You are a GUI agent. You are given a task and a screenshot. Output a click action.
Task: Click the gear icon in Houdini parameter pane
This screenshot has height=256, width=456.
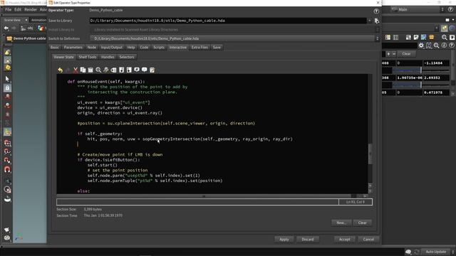(421, 46)
